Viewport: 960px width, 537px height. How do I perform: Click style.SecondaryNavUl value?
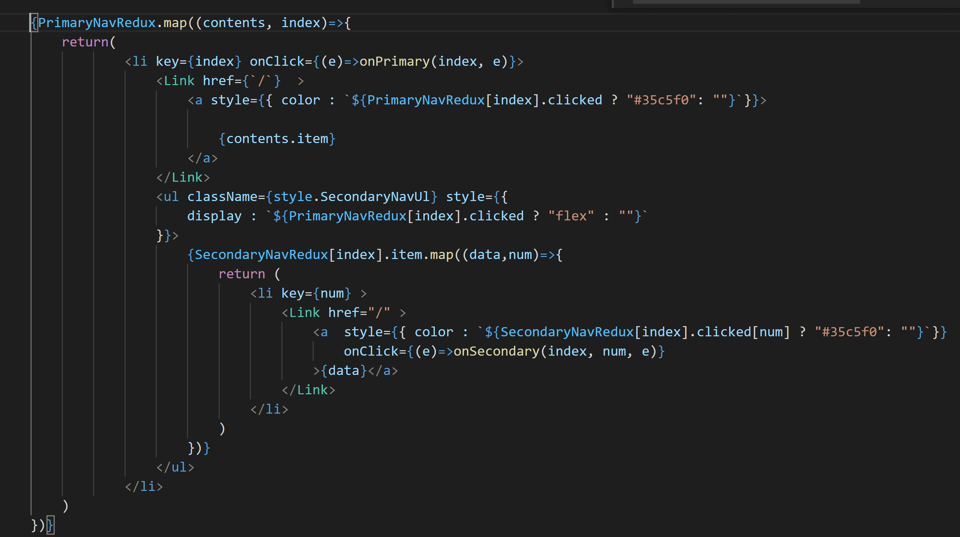[351, 197]
